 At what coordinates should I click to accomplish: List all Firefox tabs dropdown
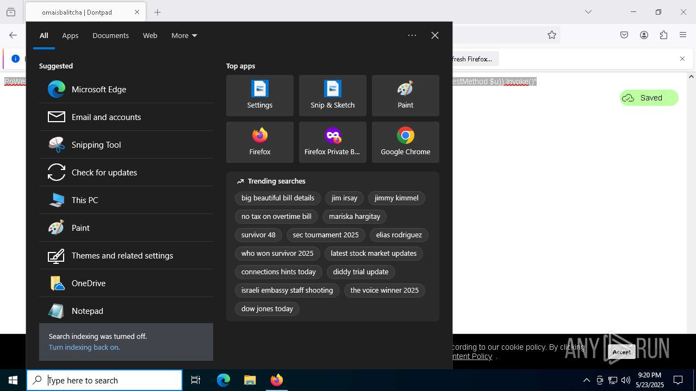coord(588,12)
